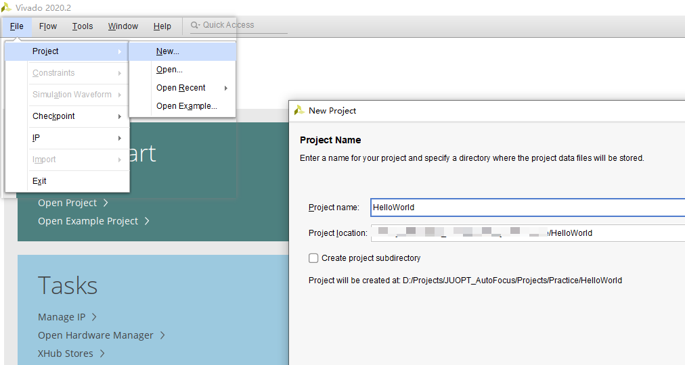685x365 pixels.
Task: Select IP in the File menu
Action: point(67,139)
